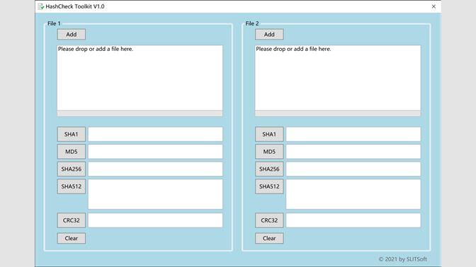Screen dimensions: 476x267
Task: Calculate CRC32 for File 1
Action: [x=72, y=220]
